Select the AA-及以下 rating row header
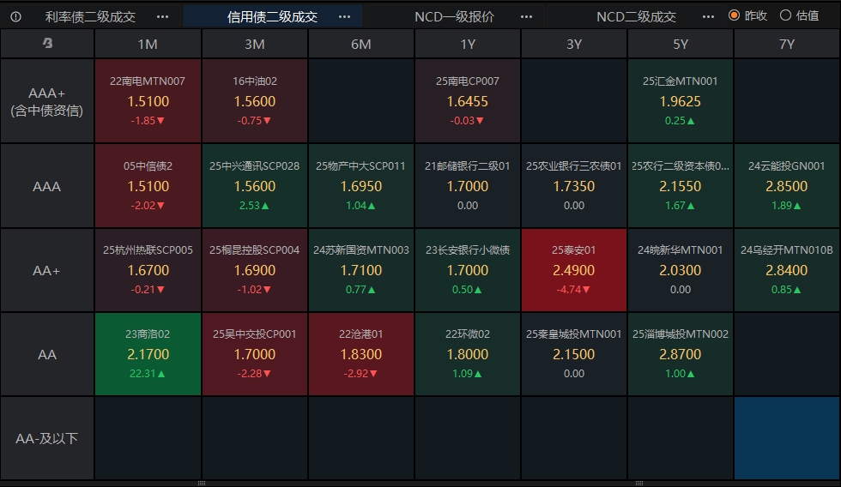This screenshot has width=841, height=487. point(47,438)
